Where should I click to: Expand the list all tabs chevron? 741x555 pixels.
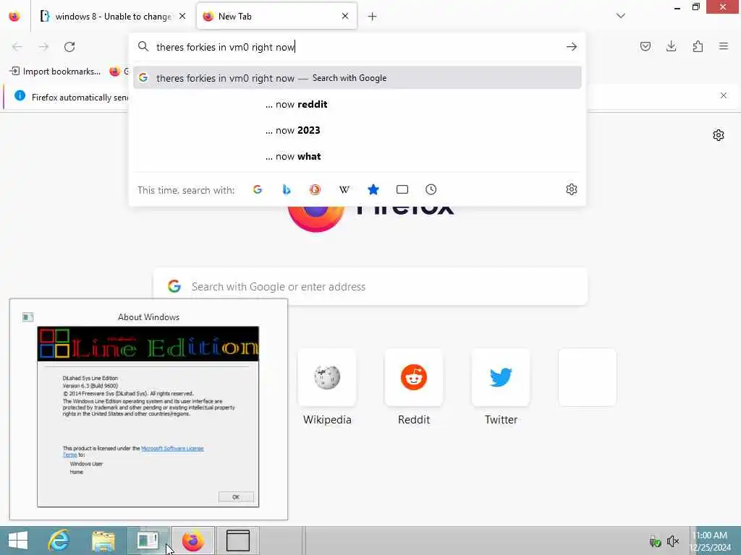point(620,16)
